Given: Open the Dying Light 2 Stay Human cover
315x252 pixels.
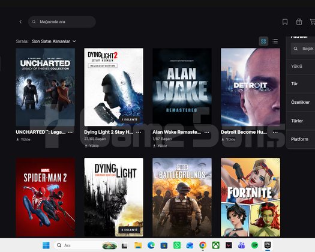Looking at the screenshot, I should pos(114,87).
